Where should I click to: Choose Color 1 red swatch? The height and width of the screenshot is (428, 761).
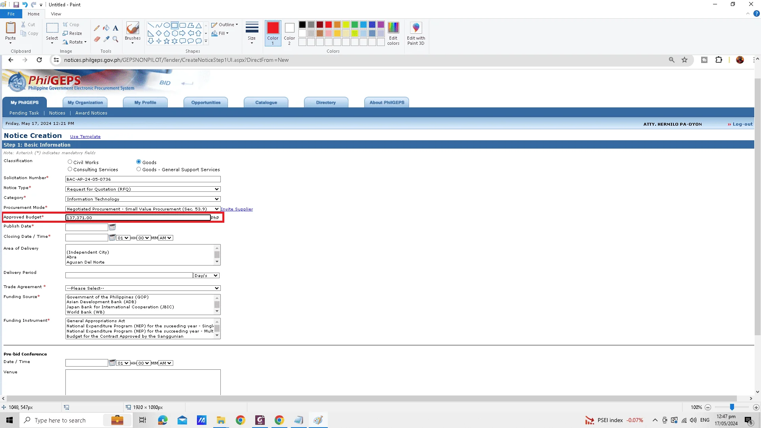click(273, 33)
